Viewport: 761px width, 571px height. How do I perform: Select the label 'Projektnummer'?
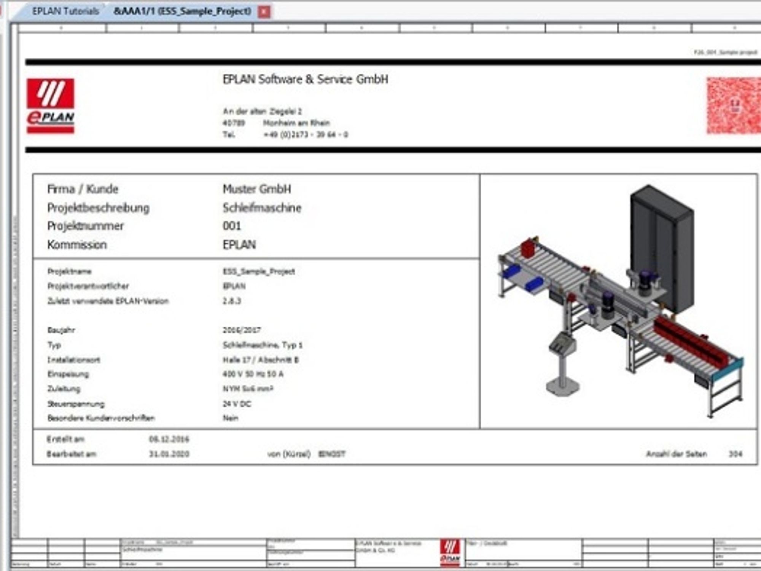[85, 226]
